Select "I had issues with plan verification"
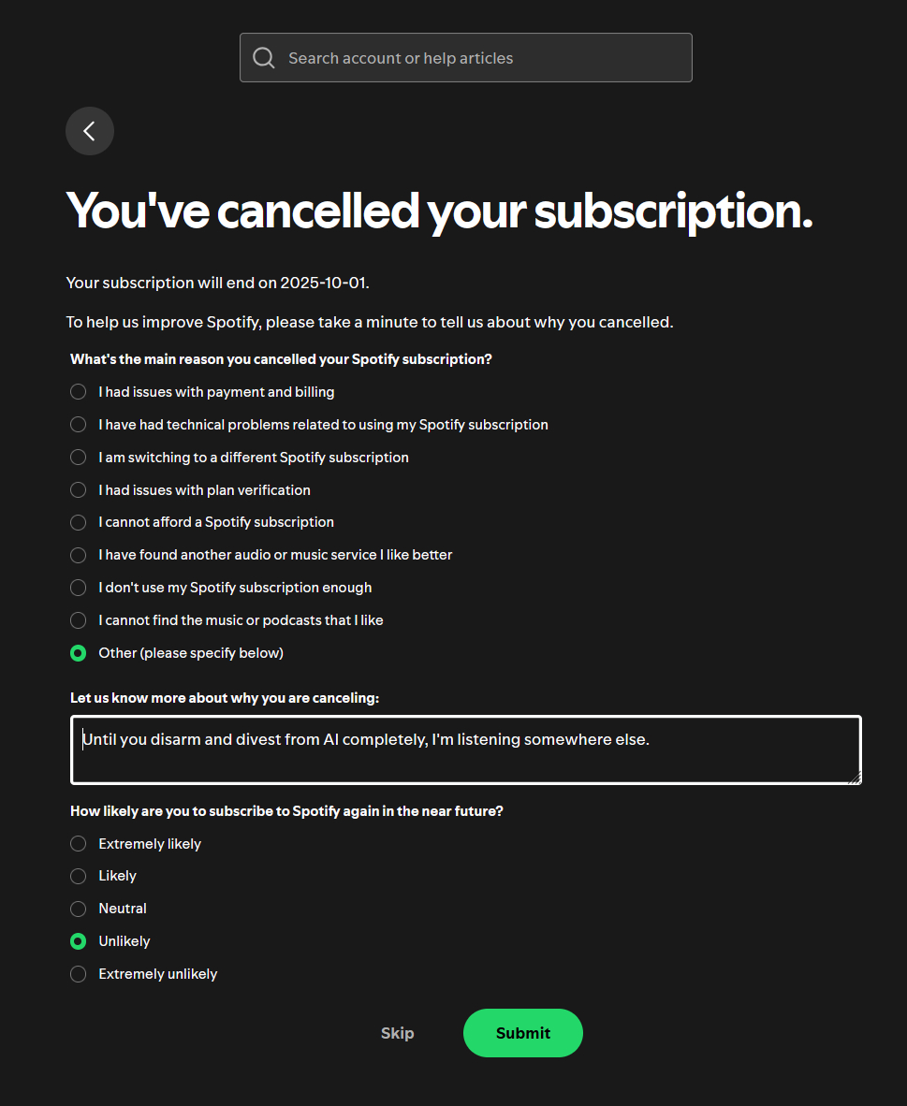 pos(79,490)
